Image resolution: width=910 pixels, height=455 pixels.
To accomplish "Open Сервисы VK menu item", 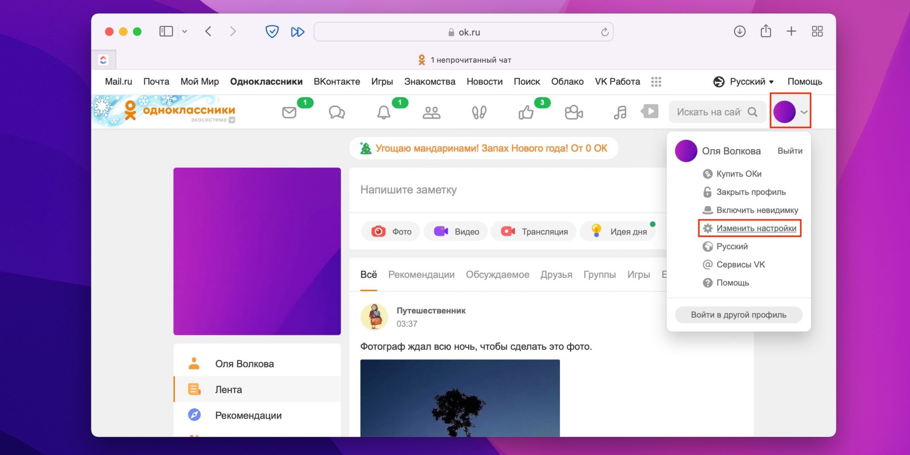I will coord(734,265).
